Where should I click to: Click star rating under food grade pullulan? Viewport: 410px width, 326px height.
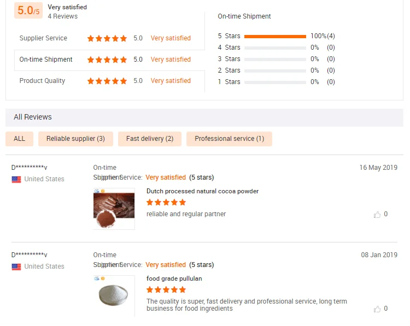[166, 290]
